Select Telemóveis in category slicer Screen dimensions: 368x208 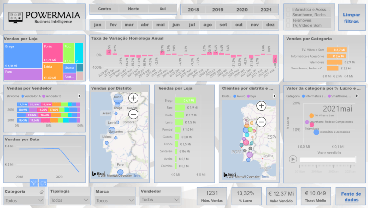(x=306, y=21)
